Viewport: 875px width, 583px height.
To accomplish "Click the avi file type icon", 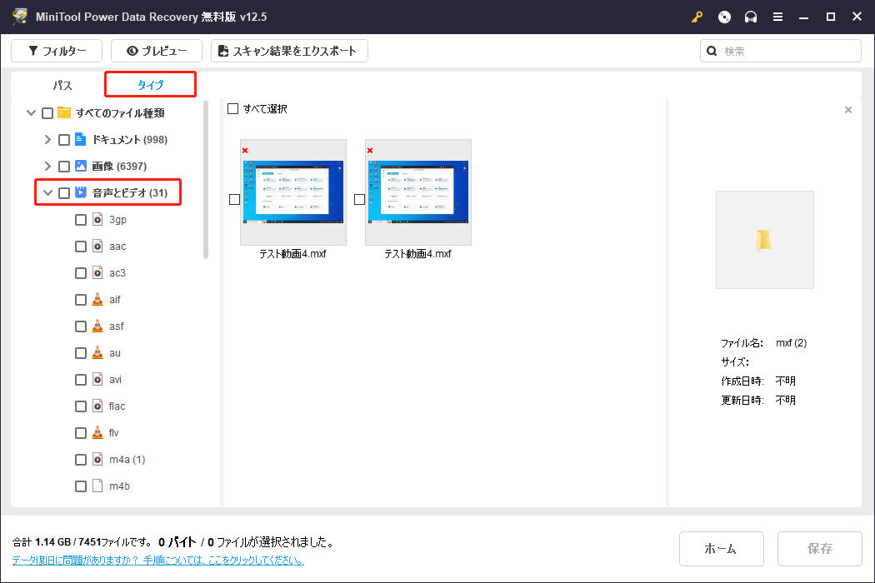I will (97, 380).
